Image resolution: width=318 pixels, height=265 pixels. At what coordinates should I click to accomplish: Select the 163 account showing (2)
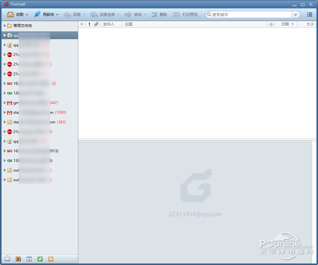40,83
